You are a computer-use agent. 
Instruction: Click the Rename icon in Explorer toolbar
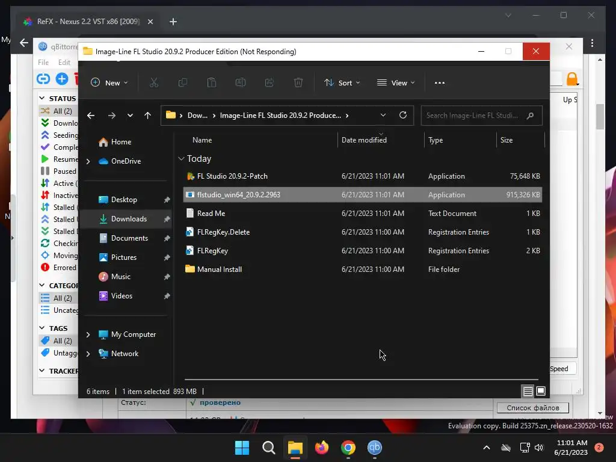(241, 82)
